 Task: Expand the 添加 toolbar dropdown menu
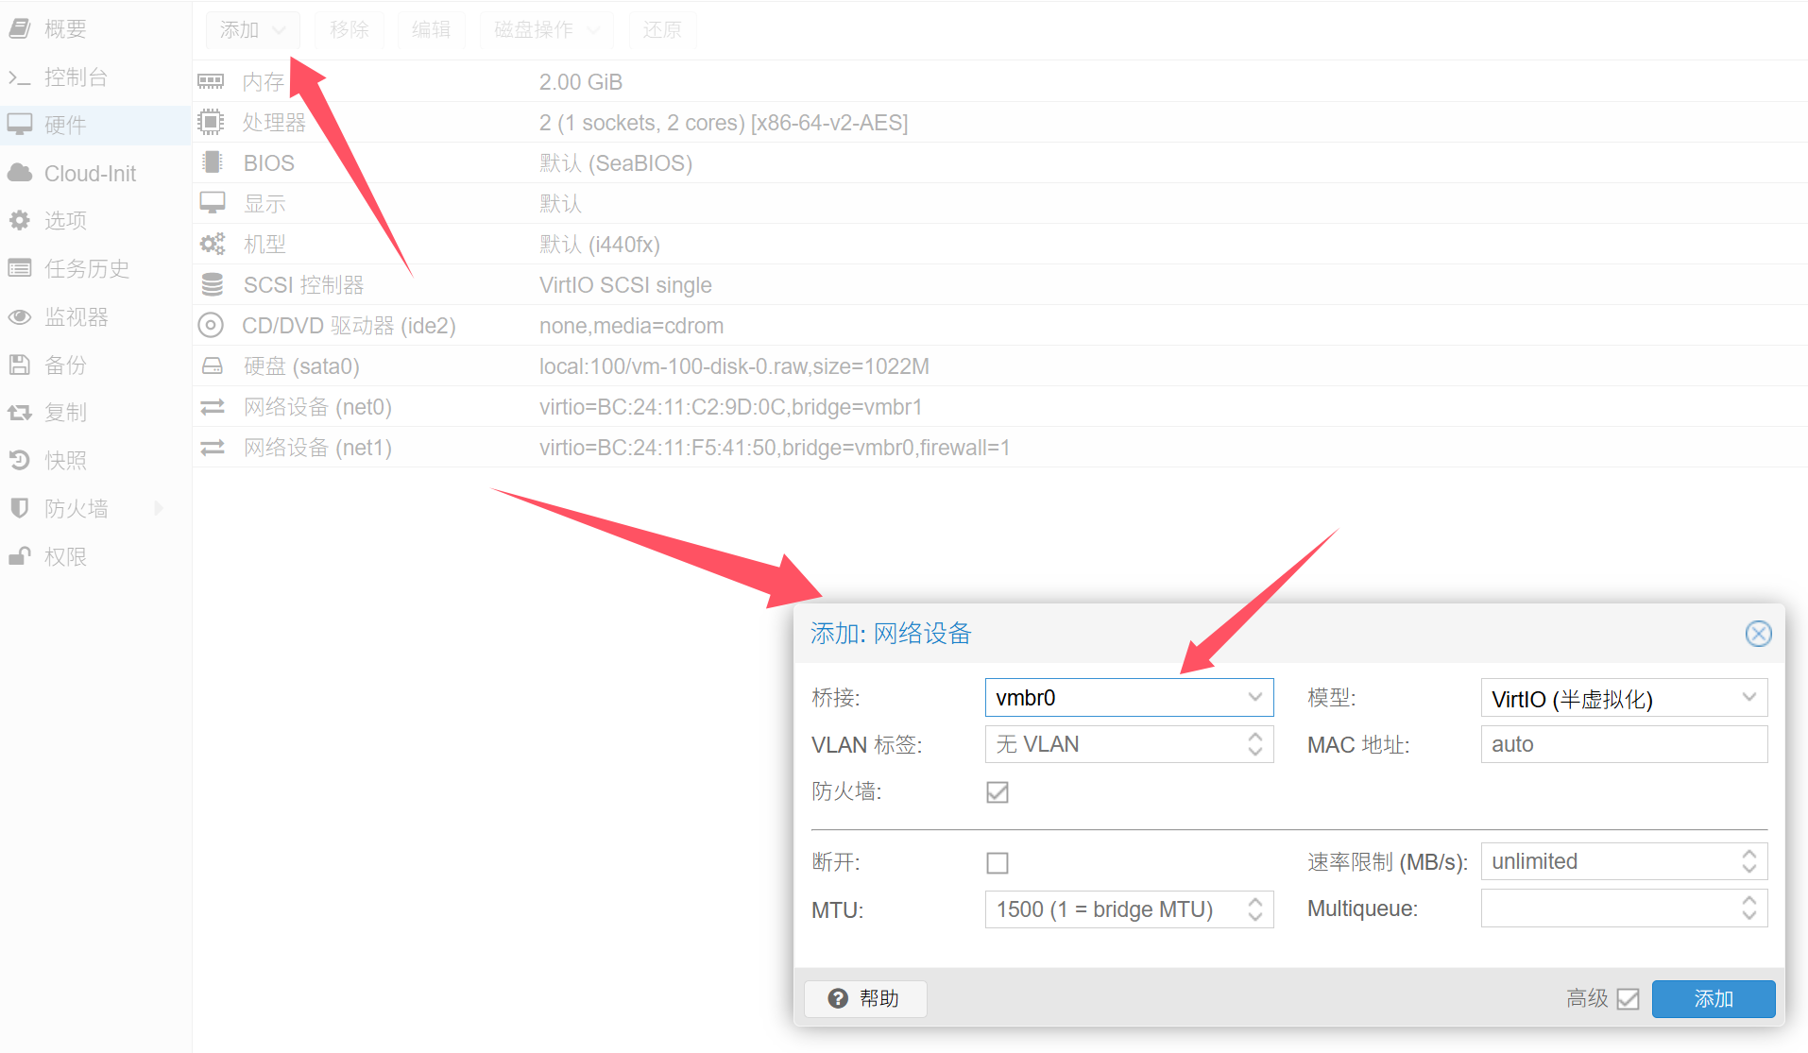tap(252, 30)
